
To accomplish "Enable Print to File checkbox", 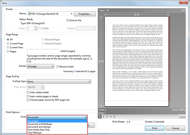I will coord(68,20).
